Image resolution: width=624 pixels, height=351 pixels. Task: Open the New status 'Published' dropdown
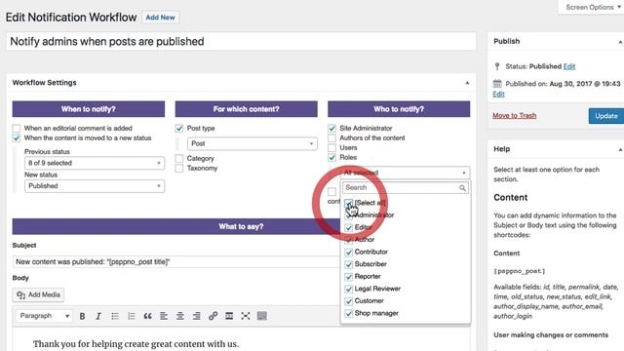coord(95,186)
